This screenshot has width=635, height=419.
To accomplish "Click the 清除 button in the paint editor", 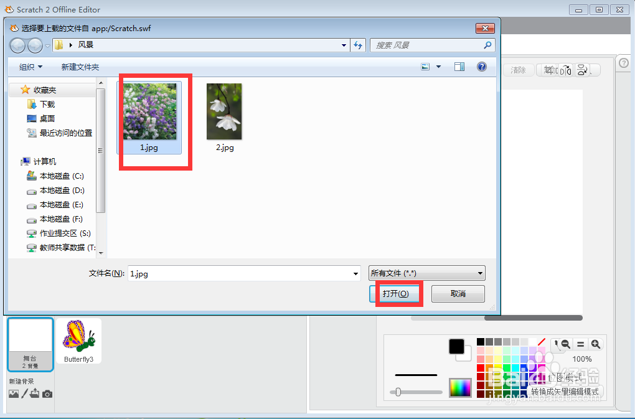I will point(517,70).
